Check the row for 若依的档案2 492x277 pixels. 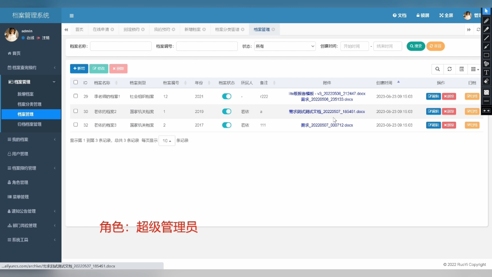(75, 111)
